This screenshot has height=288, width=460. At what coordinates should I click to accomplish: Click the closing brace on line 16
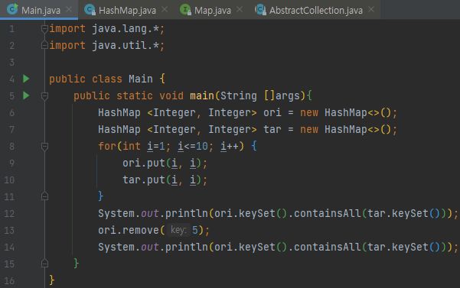click(52, 280)
